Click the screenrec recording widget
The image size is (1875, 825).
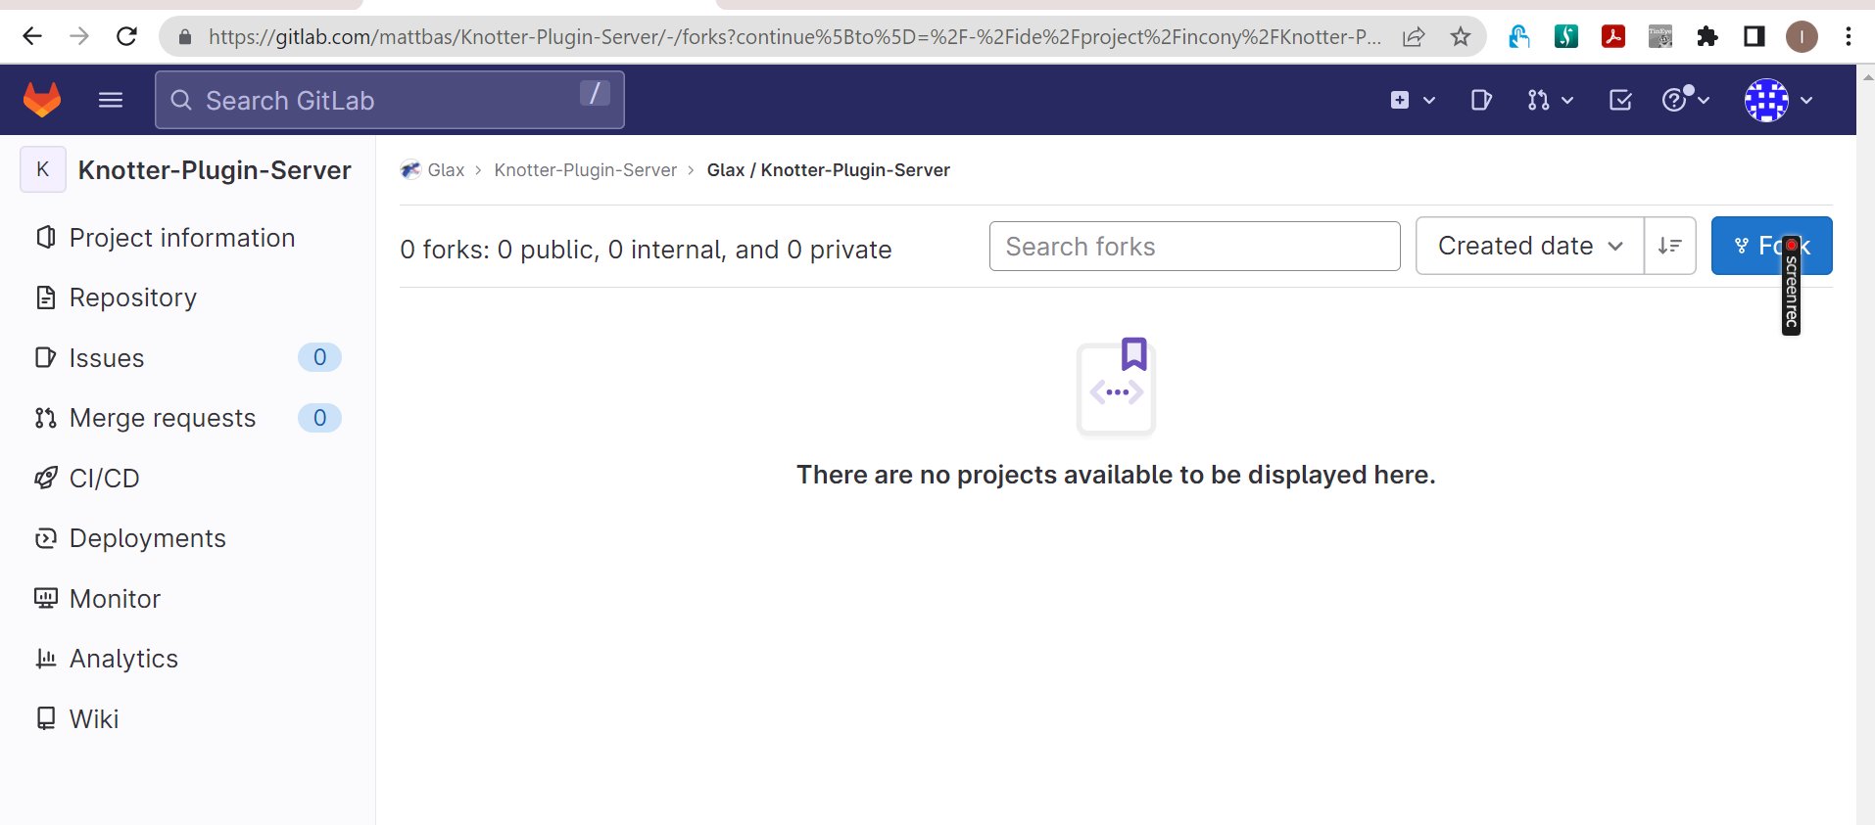tap(1792, 286)
